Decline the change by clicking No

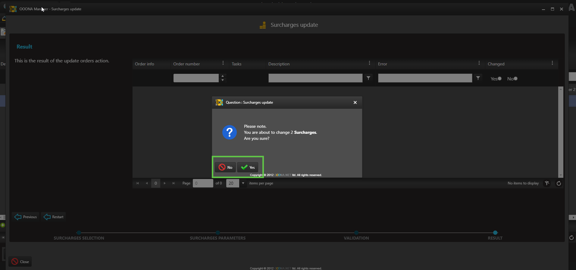[225, 167]
